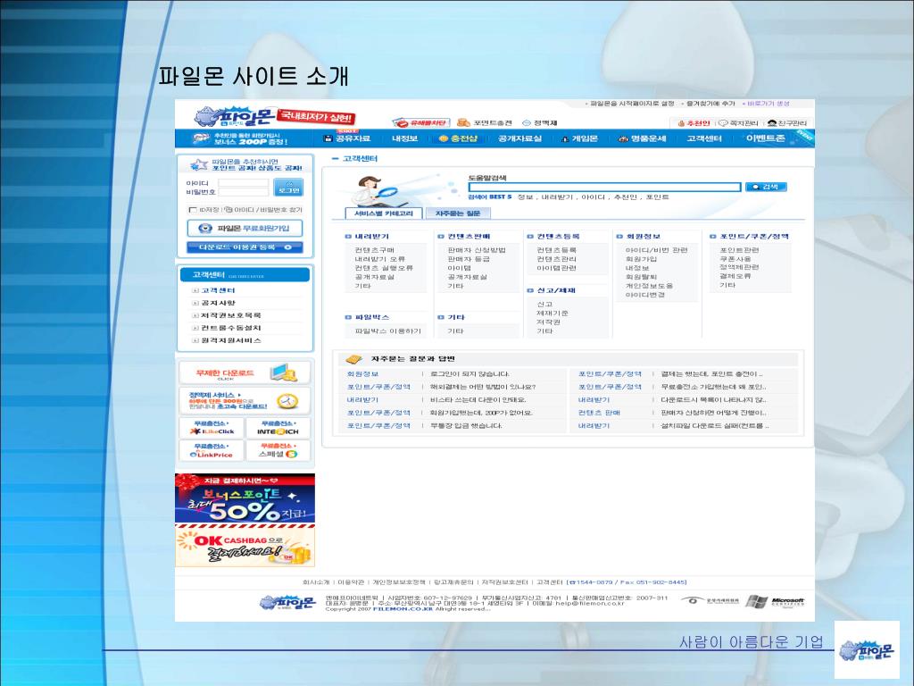Screen dimensions: 914x686
Task: Click the 저작권보호센터 footer link
Action: (x=505, y=582)
